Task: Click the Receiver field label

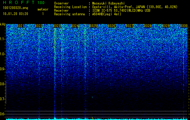Action: tap(61, 10)
